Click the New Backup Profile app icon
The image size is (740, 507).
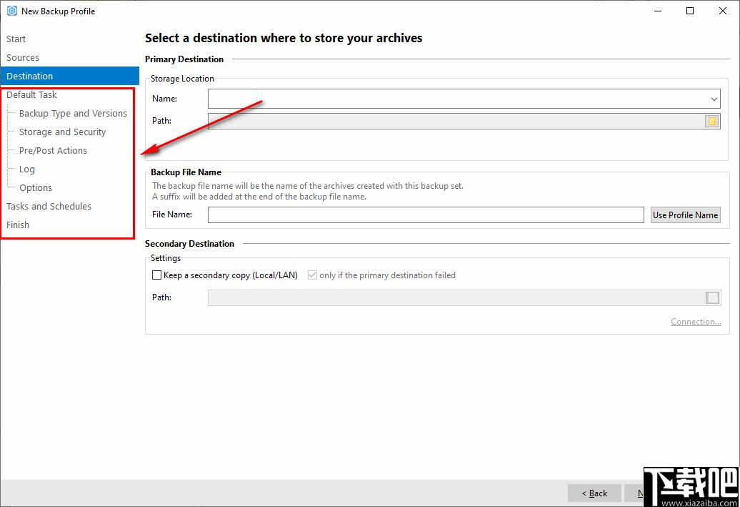point(12,11)
